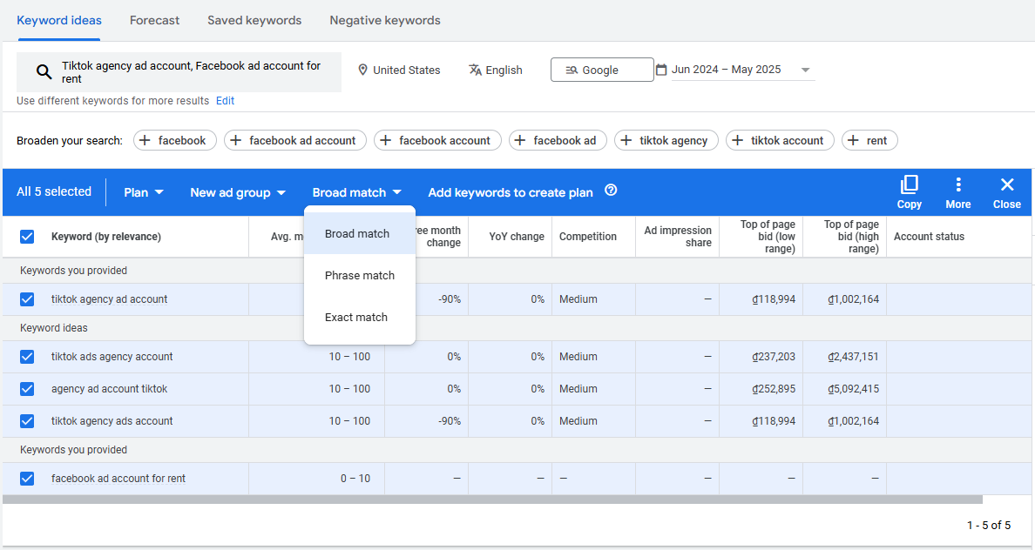
Task: Click the United States location setting
Action: 399,70
